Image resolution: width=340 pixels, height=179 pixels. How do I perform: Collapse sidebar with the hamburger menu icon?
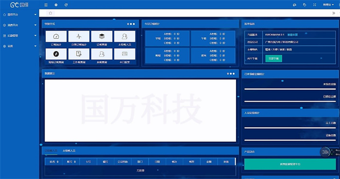coord(46,5)
